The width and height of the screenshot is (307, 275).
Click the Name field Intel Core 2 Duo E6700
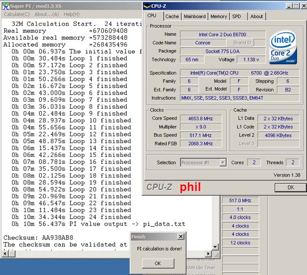223,35
